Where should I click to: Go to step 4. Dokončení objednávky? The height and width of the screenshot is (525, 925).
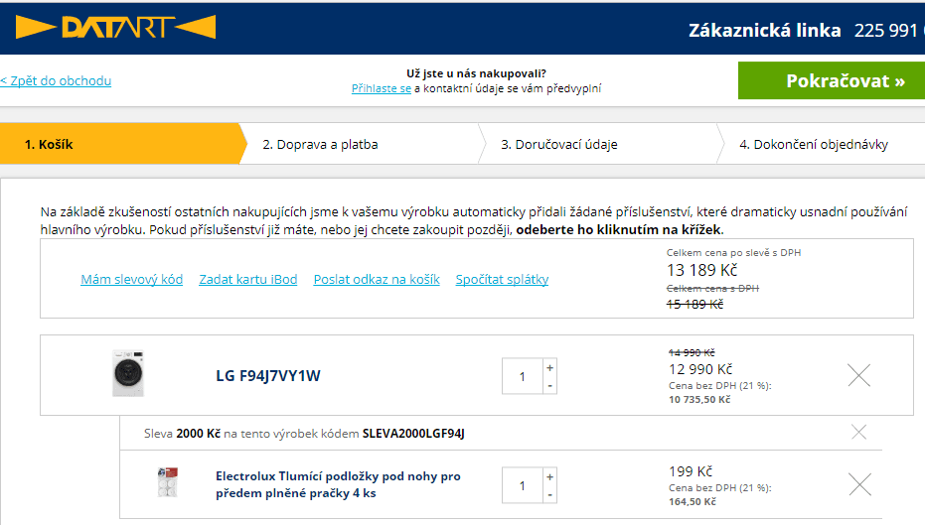pyautogui.click(x=814, y=144)
